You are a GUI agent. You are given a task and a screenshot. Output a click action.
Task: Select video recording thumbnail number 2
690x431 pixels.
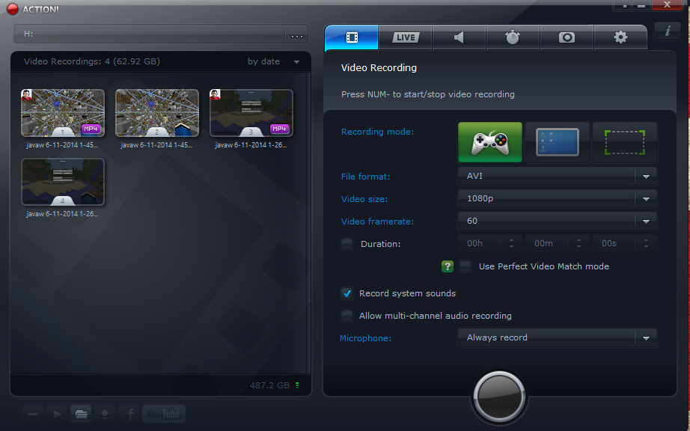(157, 113)
